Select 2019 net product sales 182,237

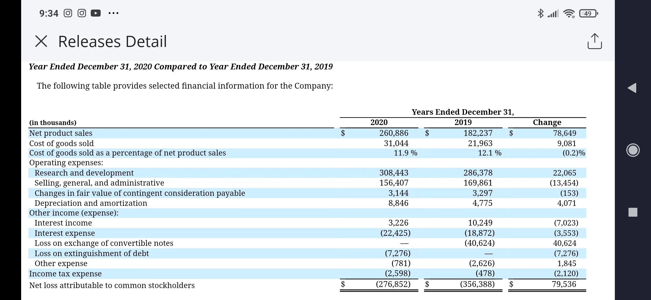pos(478,133)
